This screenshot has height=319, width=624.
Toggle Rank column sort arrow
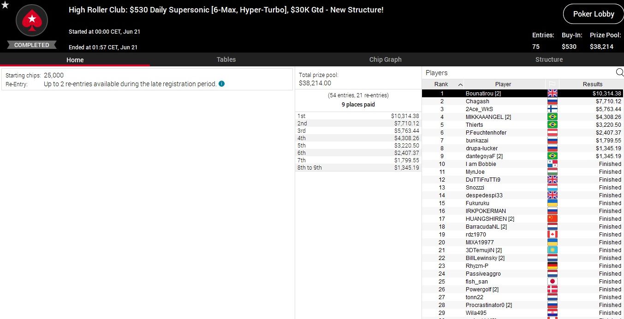(x=460, y=84)
